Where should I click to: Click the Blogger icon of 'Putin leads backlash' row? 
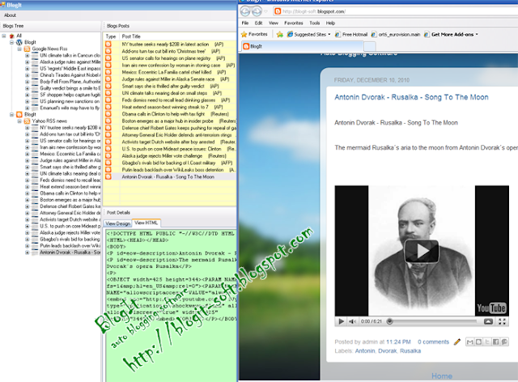click(108, 170)
